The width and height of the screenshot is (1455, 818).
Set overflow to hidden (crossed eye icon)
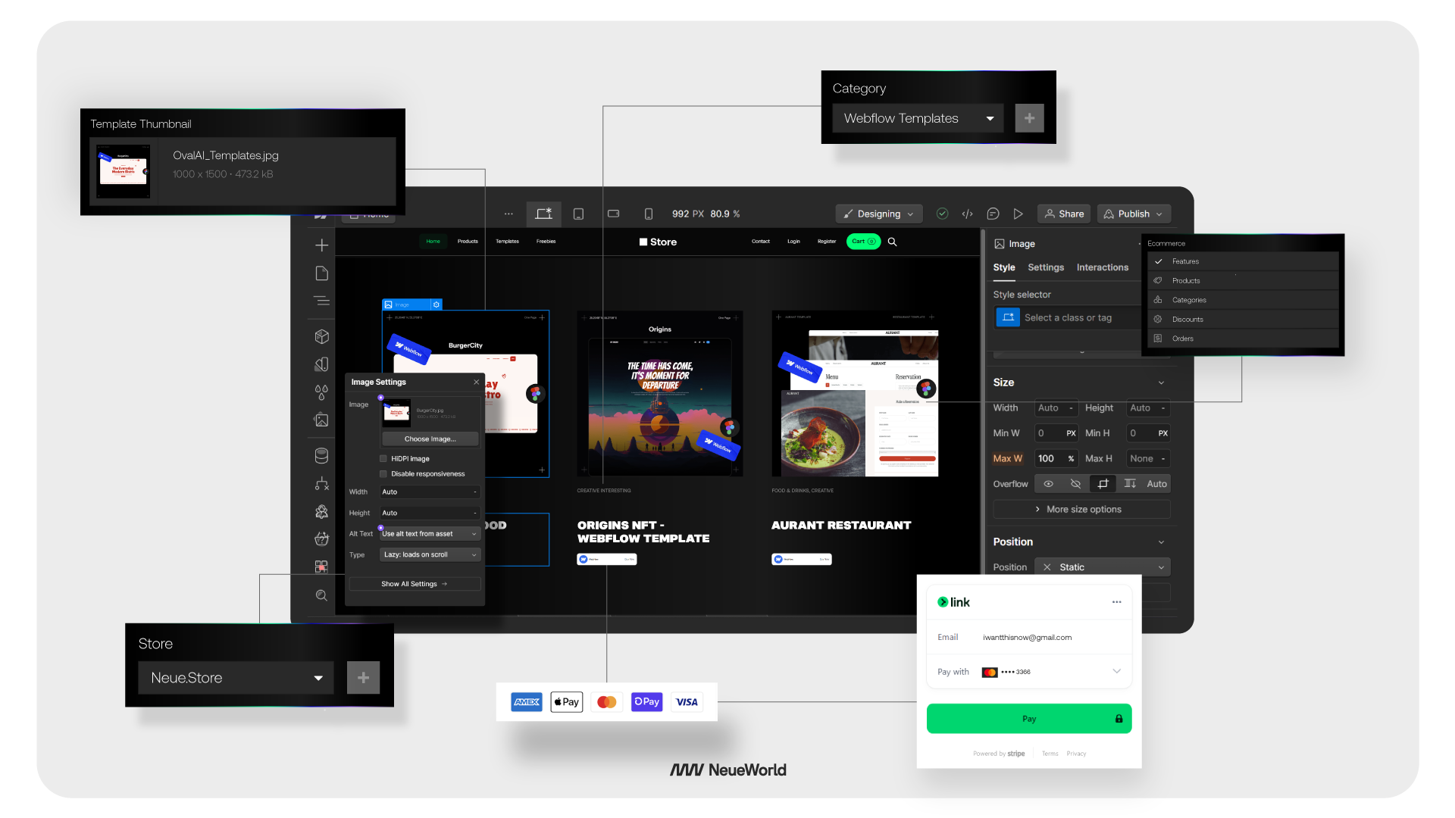1075,484
